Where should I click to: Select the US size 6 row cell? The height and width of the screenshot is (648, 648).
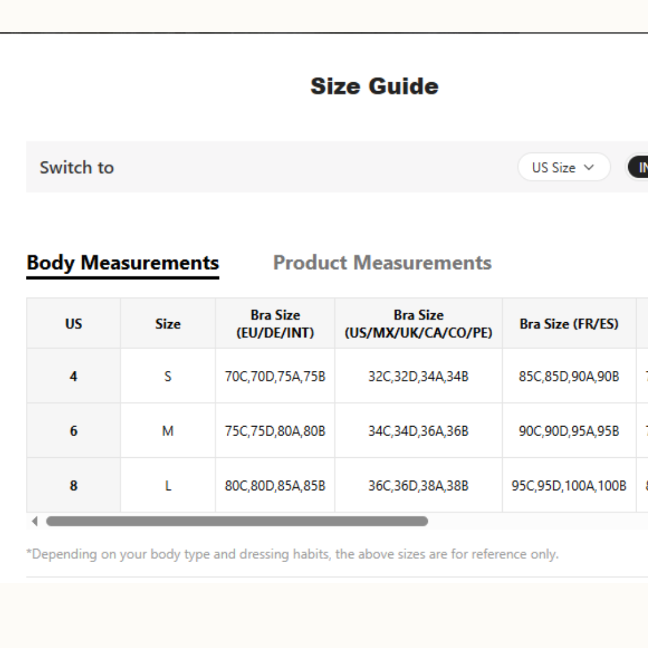pos(73,431)
